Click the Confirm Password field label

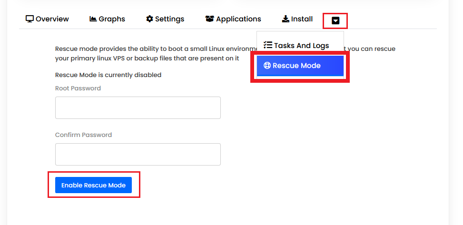[83, 135]
